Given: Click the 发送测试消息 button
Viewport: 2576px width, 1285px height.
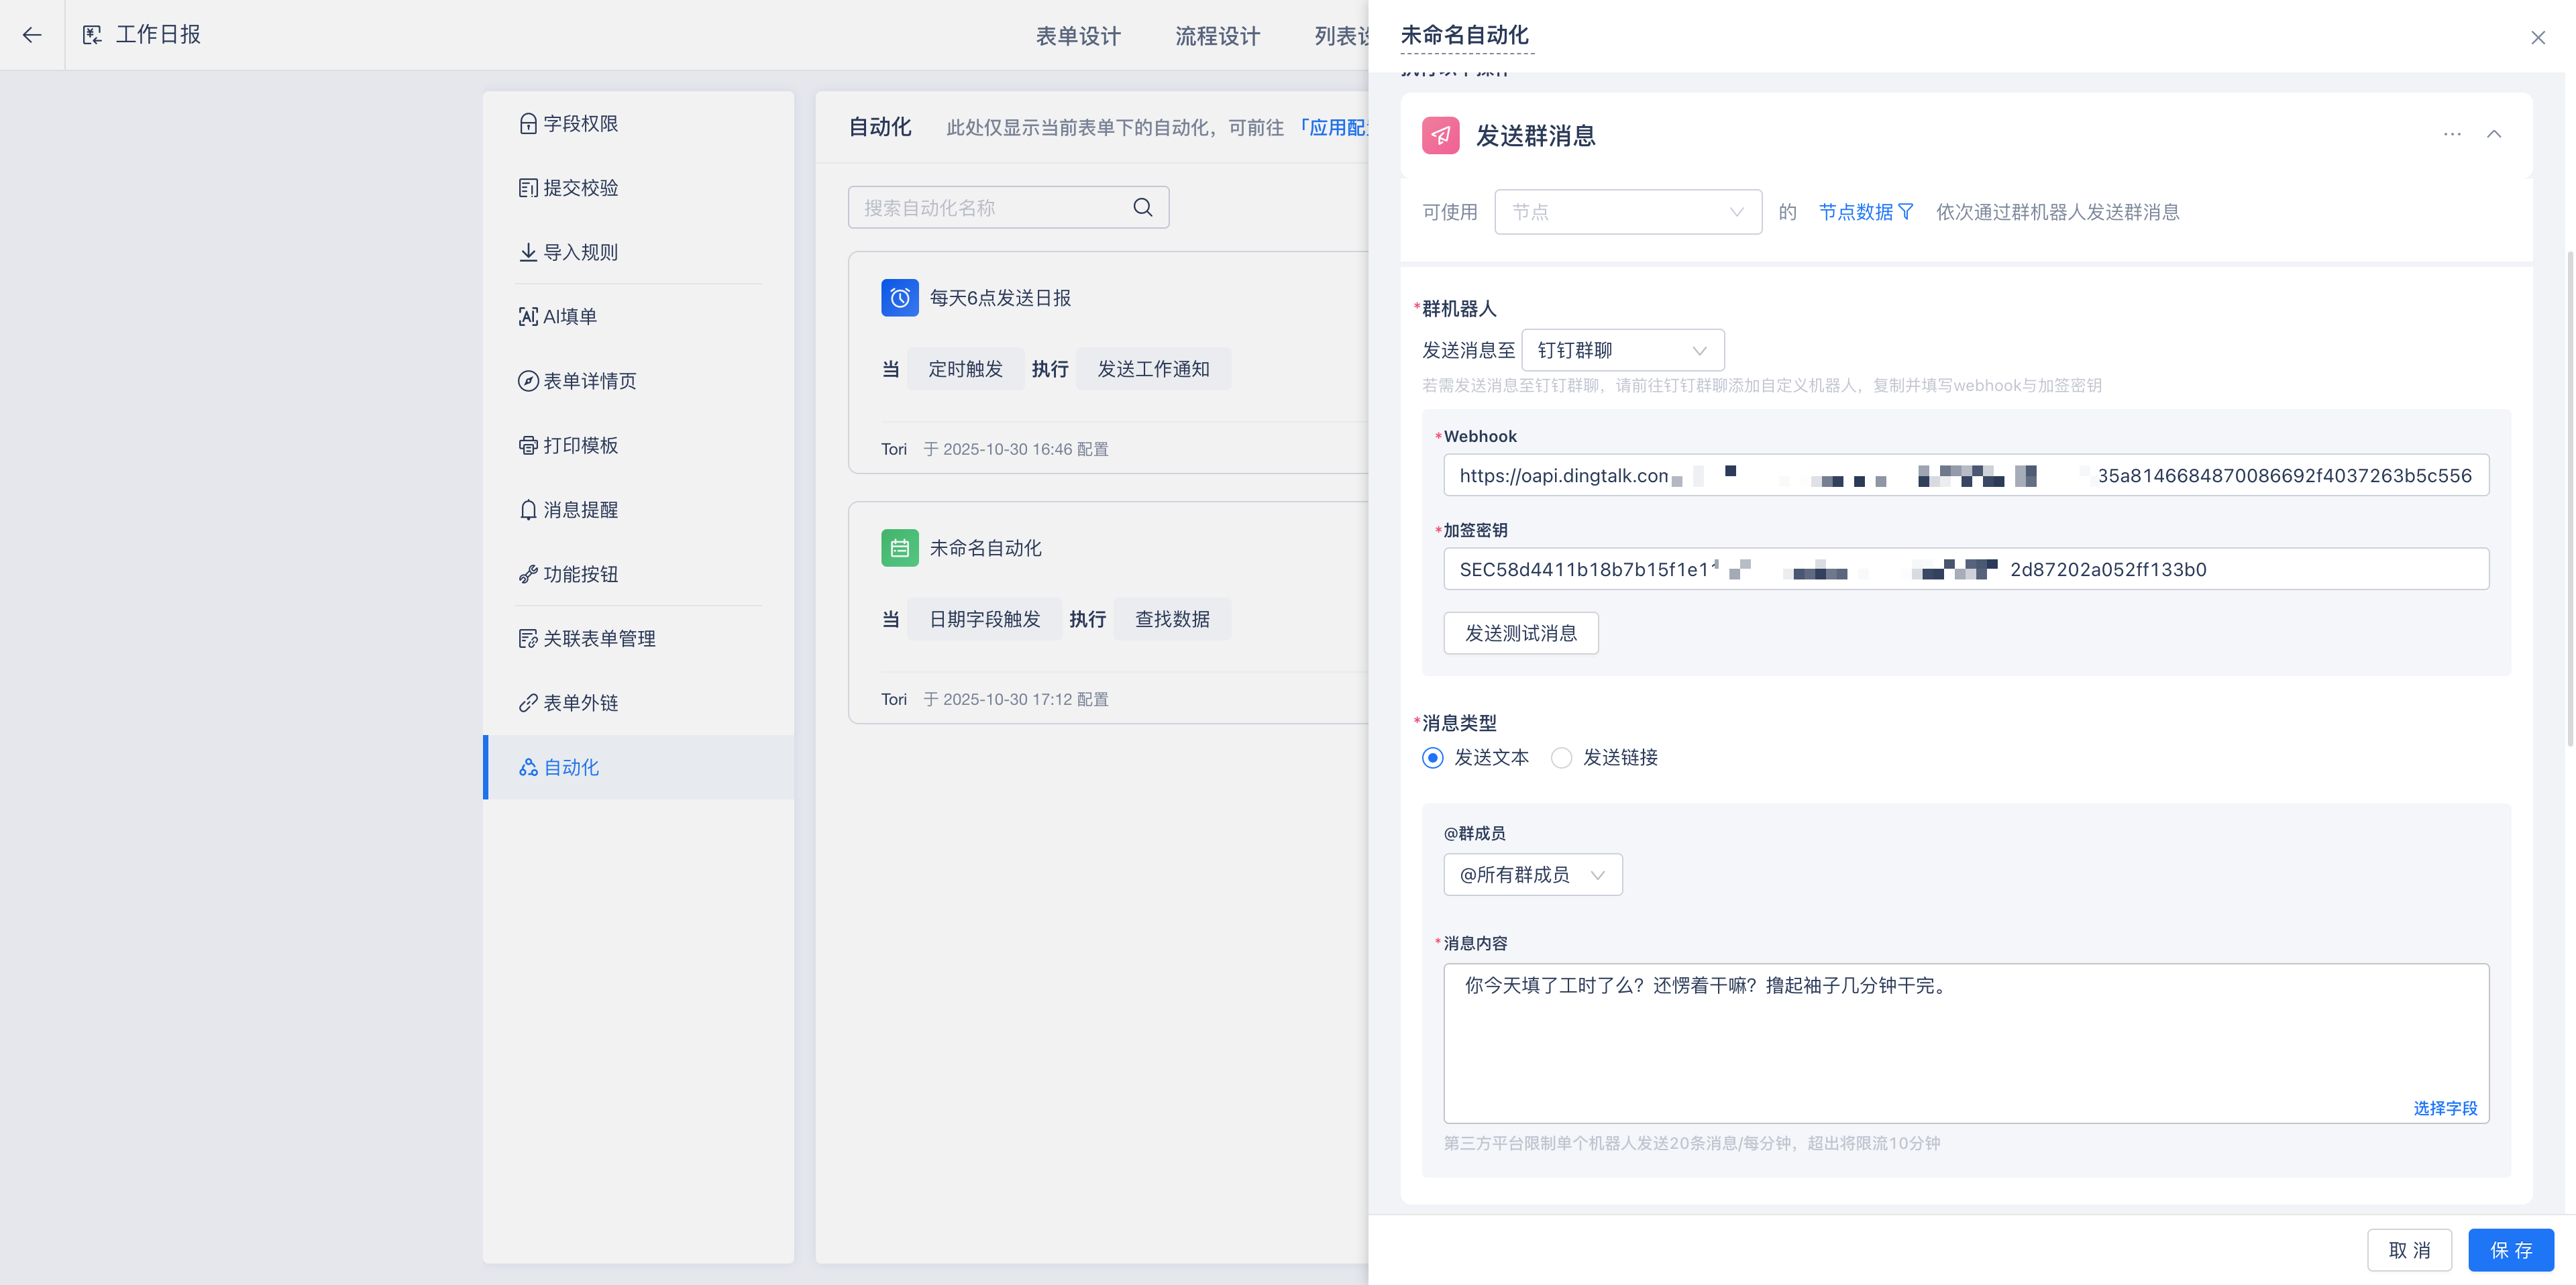Looking at the screenshot, I should 1521,633.
